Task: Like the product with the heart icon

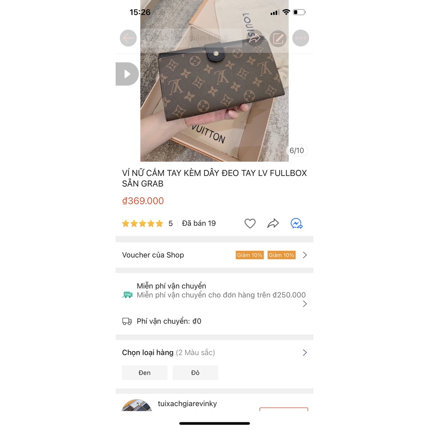Action: (x=250, y=224)
